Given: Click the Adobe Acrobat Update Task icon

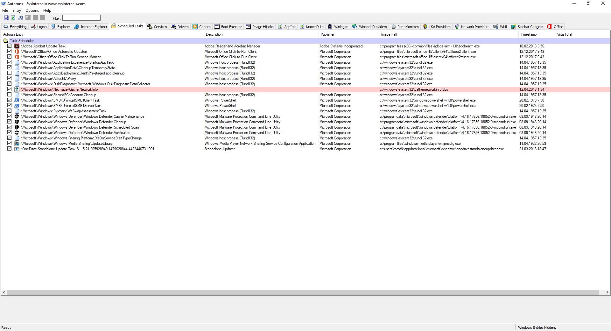Looking at the screenshot, I should tap(17, 46).
